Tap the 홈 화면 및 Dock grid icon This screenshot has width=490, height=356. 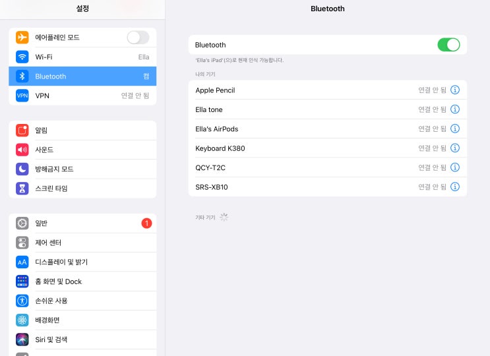[22, 282]
